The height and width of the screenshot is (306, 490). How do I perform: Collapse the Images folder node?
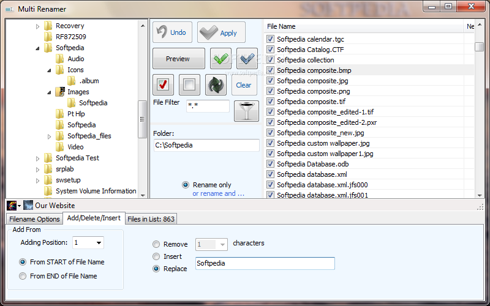coord(50,92)
